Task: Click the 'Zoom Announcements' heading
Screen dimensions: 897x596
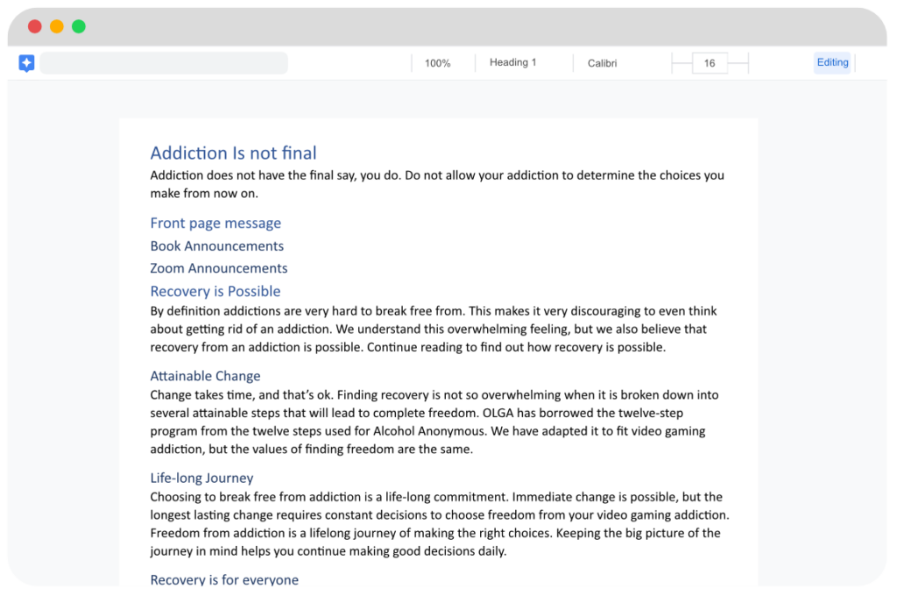Action: pyautogui.click(x=218, y=268)
